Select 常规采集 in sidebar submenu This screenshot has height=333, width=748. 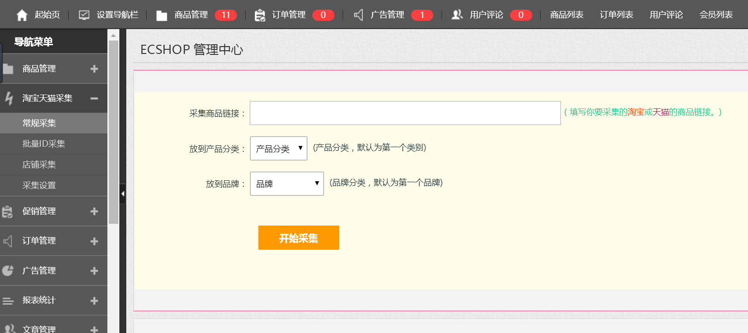point(53,123)
